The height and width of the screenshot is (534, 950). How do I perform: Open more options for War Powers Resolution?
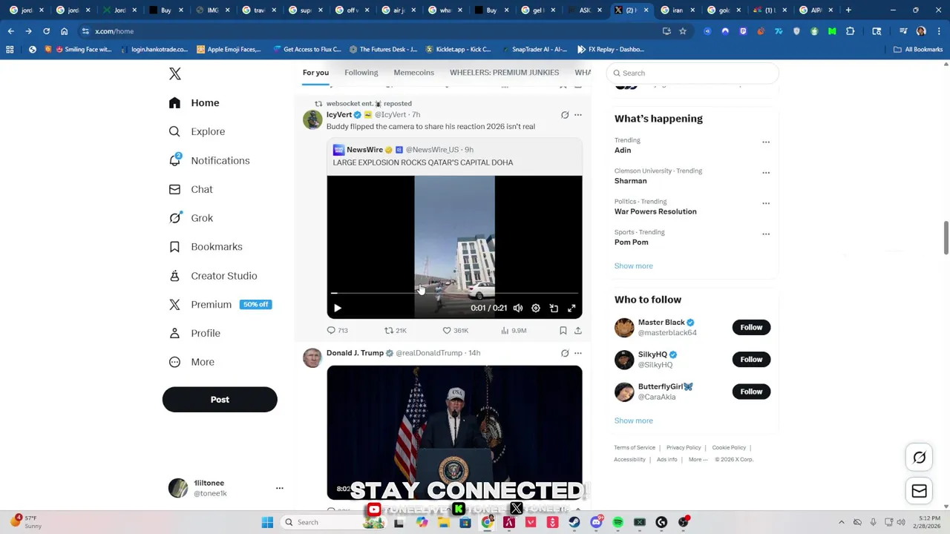click(766, 203)
